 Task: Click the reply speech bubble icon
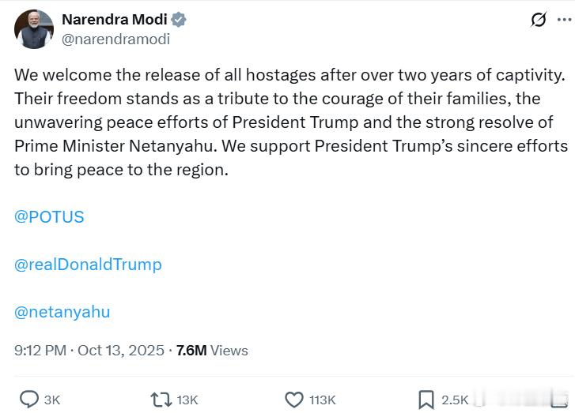tap(28, 400)
